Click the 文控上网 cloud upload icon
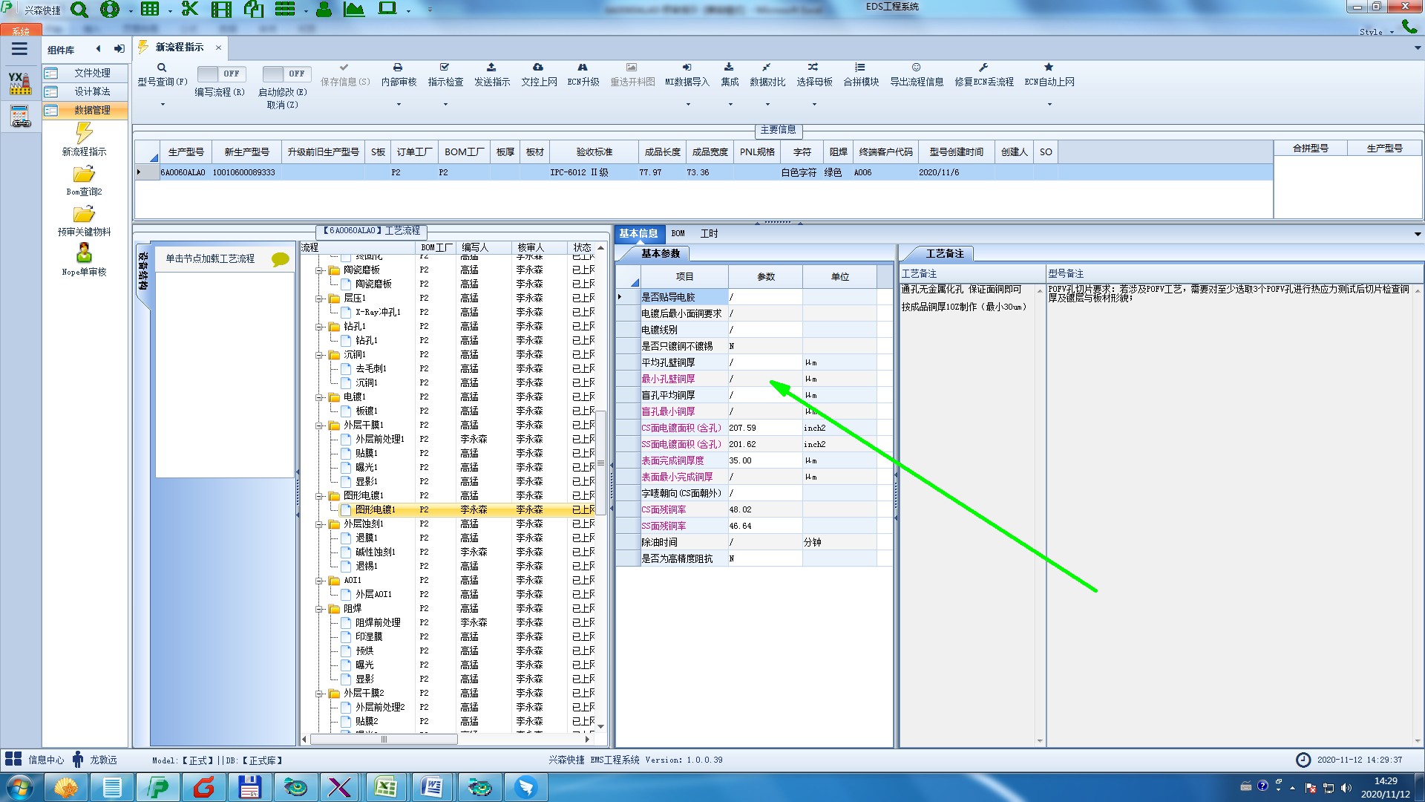This screenshot has height=802, width=1425. click(538, 68)
